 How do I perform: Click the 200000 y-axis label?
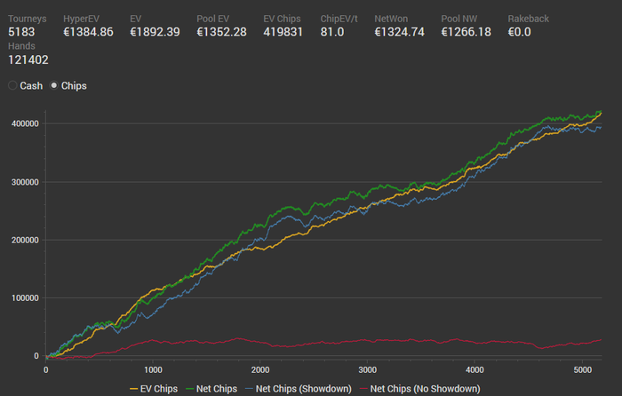pyautogui.click(x=25, y=241)
